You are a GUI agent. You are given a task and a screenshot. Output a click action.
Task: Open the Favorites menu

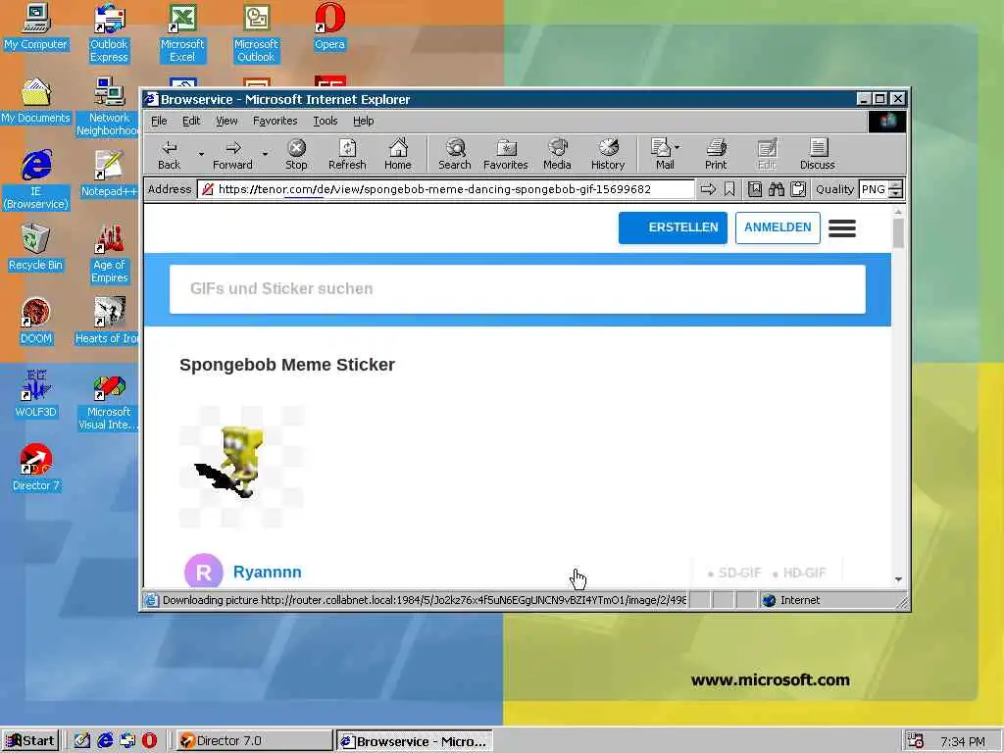[275, 121]
